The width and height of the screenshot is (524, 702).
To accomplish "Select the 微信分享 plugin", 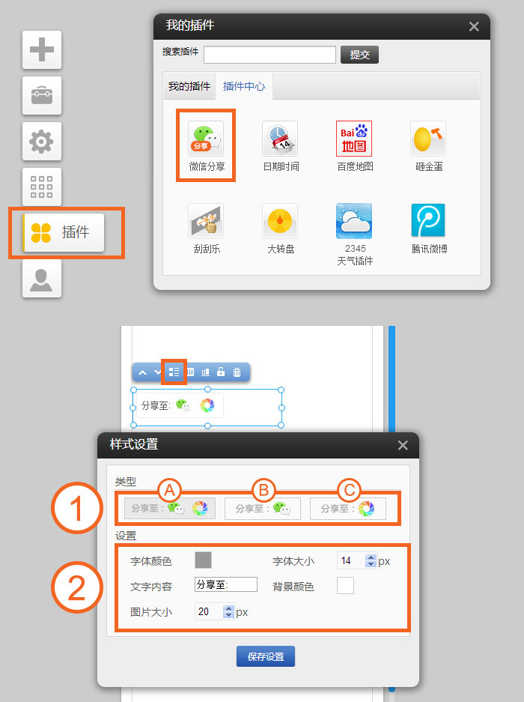I will coord(206,145).
